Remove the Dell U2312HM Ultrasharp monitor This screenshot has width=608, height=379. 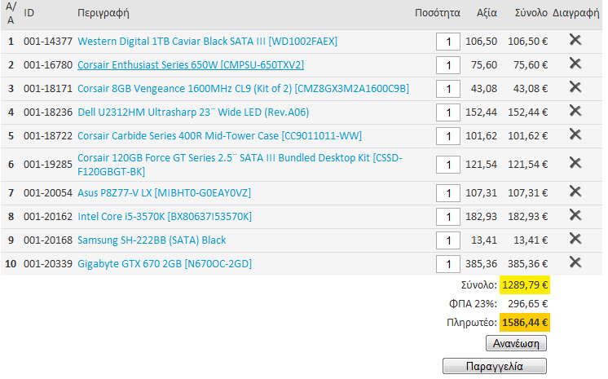pyautogui.click(x=575, y=111)
